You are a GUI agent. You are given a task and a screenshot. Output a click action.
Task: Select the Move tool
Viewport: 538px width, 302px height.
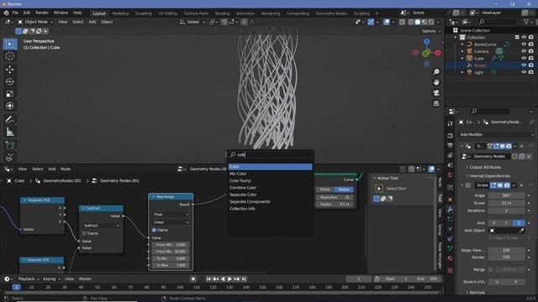(x=10, y=70)
